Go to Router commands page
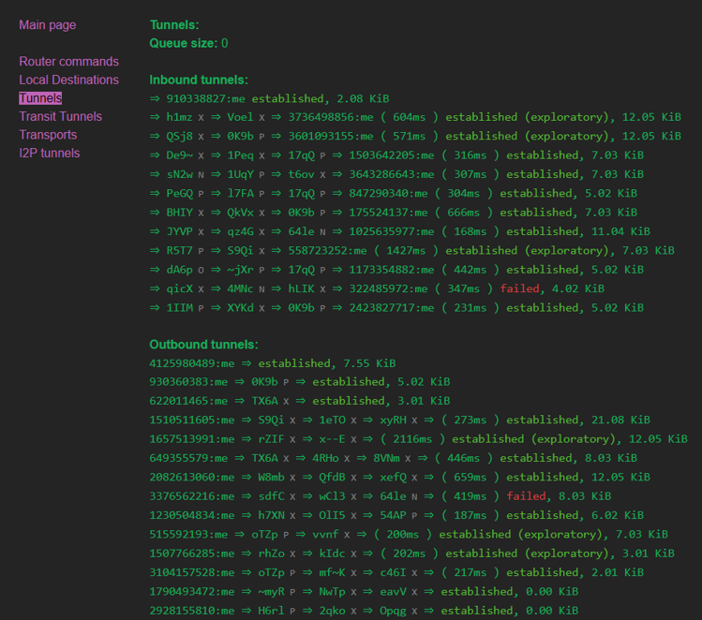This screenshot has height=620, width=702. point(68,62)
